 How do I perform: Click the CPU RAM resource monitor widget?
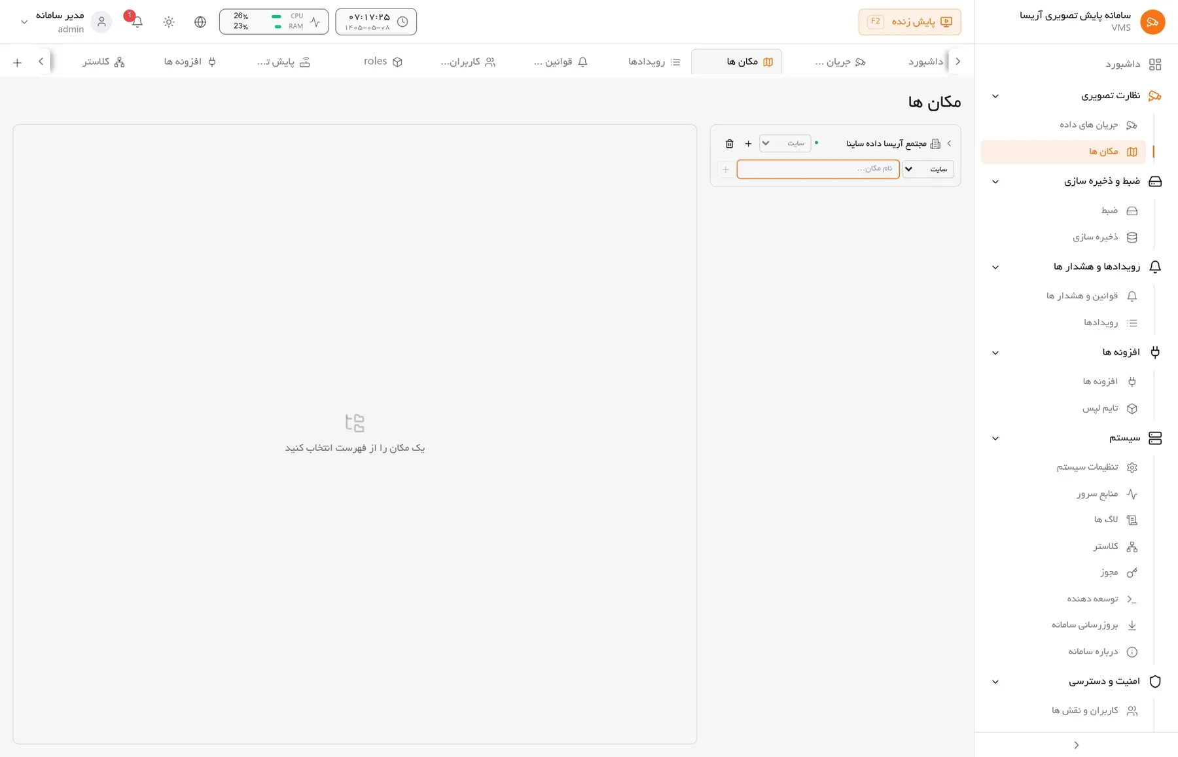(274, 22)
